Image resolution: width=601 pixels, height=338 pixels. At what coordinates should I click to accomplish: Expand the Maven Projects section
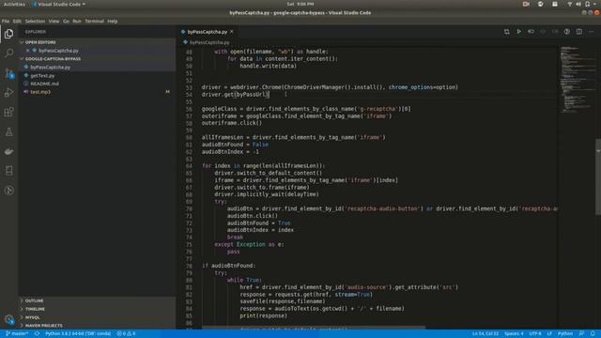click(97, 326)
